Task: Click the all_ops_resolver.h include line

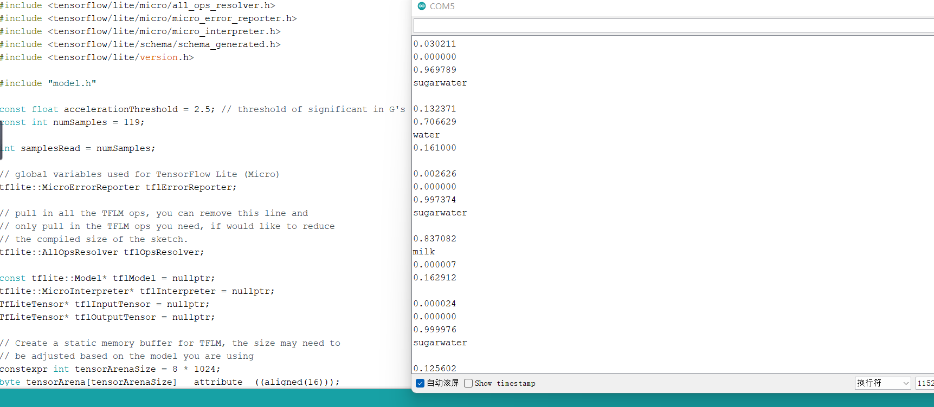Action: click(138, 5)
